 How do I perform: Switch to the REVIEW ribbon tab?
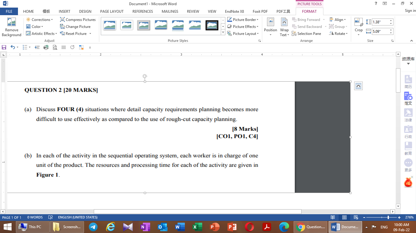(193, 12)
